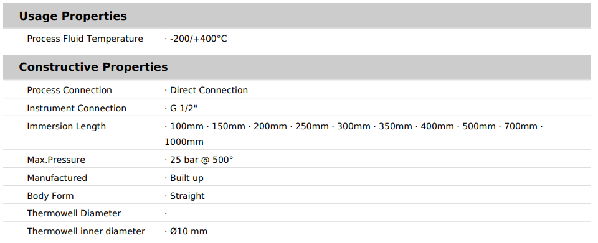Screen dimensions: 598x243
Task: Click the Constructive Properties section header
Action: (93, 67)
